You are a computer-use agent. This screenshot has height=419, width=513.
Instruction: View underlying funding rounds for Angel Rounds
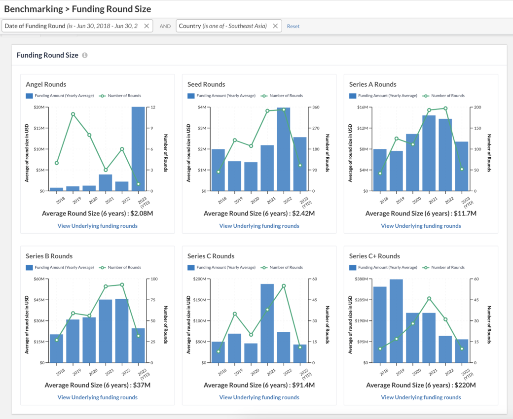click(97, 226)
